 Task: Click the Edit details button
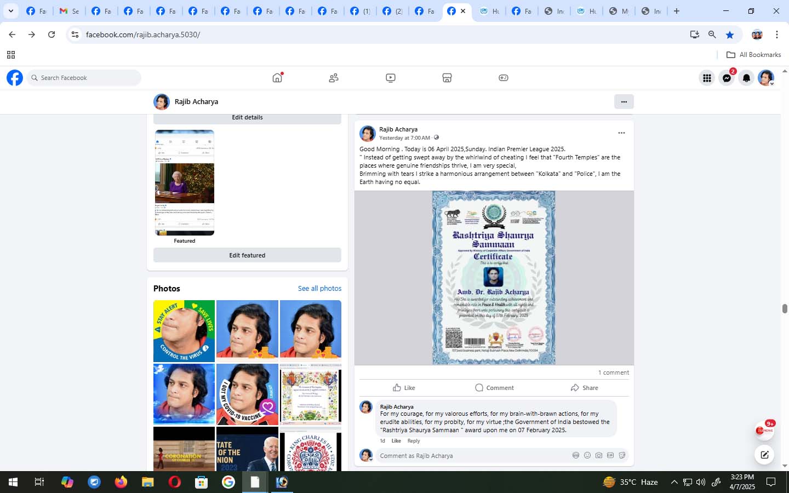(247, 118)
